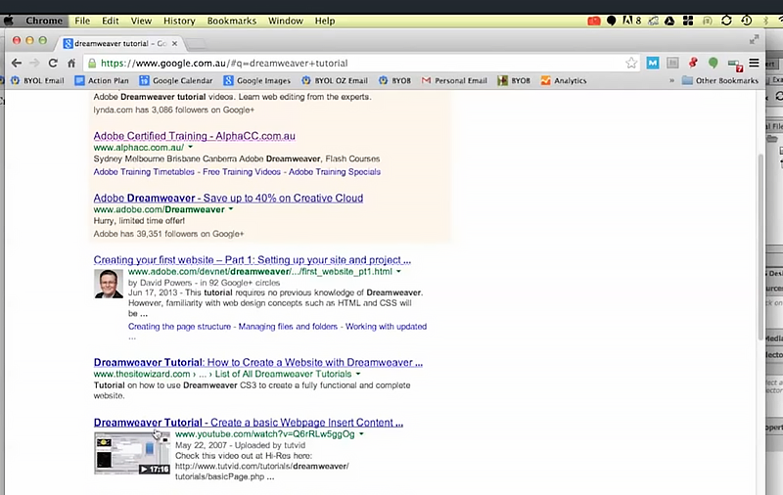This screenshot has width=783, height=495.
Task: Click the extension icon with red 7 badge
Action: coord(735,65)
